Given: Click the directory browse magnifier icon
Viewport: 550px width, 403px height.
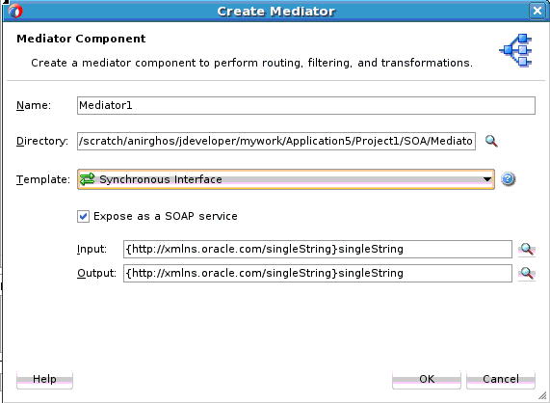Looking at the screenshot, I should [491, 141].
